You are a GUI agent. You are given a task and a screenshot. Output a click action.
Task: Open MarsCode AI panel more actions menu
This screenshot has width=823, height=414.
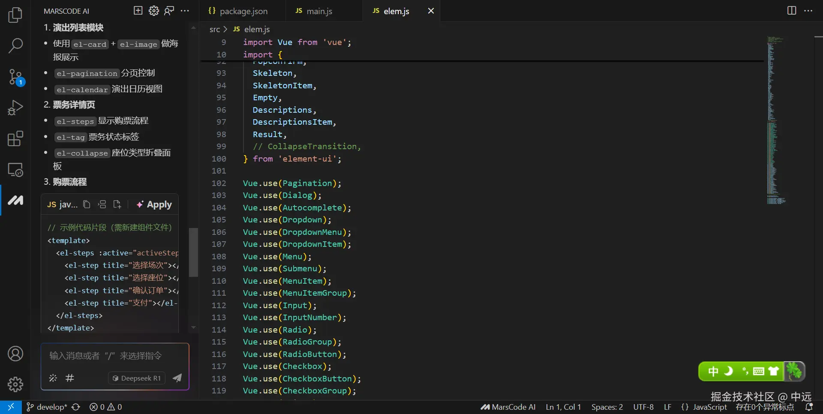185,11
